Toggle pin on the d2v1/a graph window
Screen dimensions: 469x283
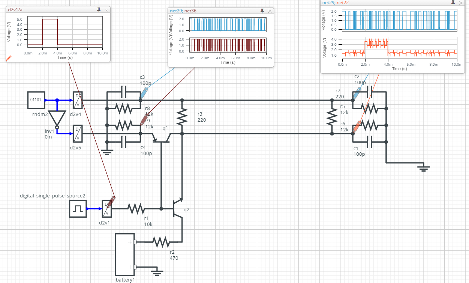tap(99, 10)
